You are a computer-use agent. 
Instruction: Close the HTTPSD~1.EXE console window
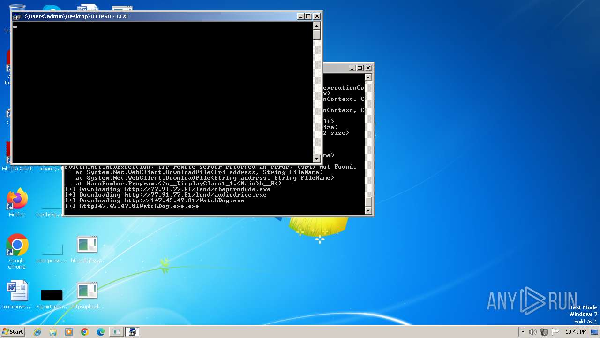coord(317,16)
